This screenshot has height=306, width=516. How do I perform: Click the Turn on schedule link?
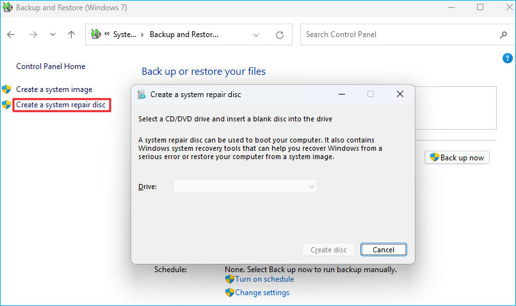point(264,279)
